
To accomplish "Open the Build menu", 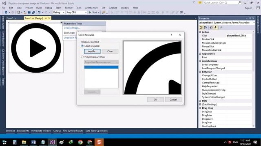I will (x=39, y=8).
